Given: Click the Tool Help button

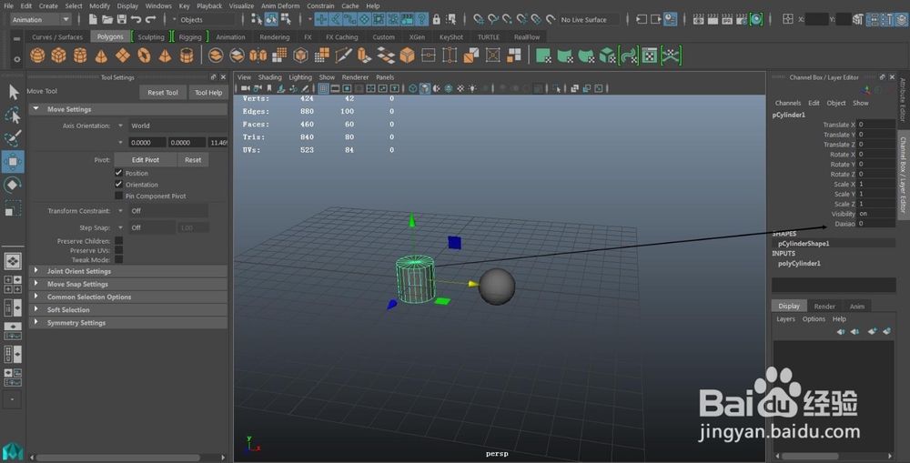Looking at the screenshot, I should point(208,92).
